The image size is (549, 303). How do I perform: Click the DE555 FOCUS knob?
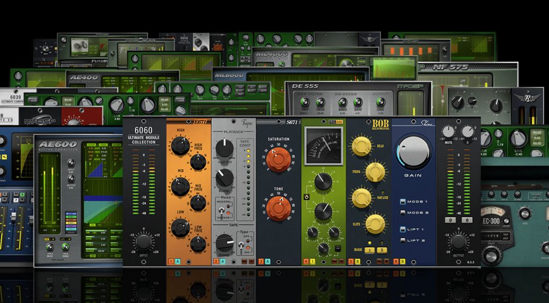point(321,102)
